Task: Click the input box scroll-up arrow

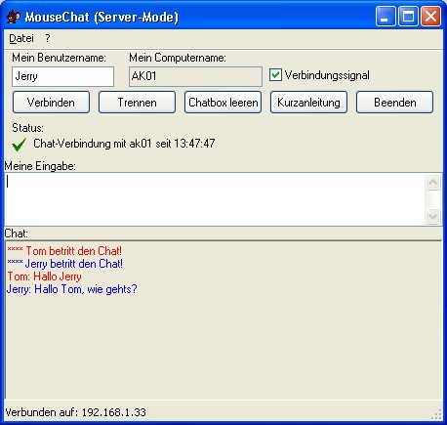Action: (x=432, y=182)
